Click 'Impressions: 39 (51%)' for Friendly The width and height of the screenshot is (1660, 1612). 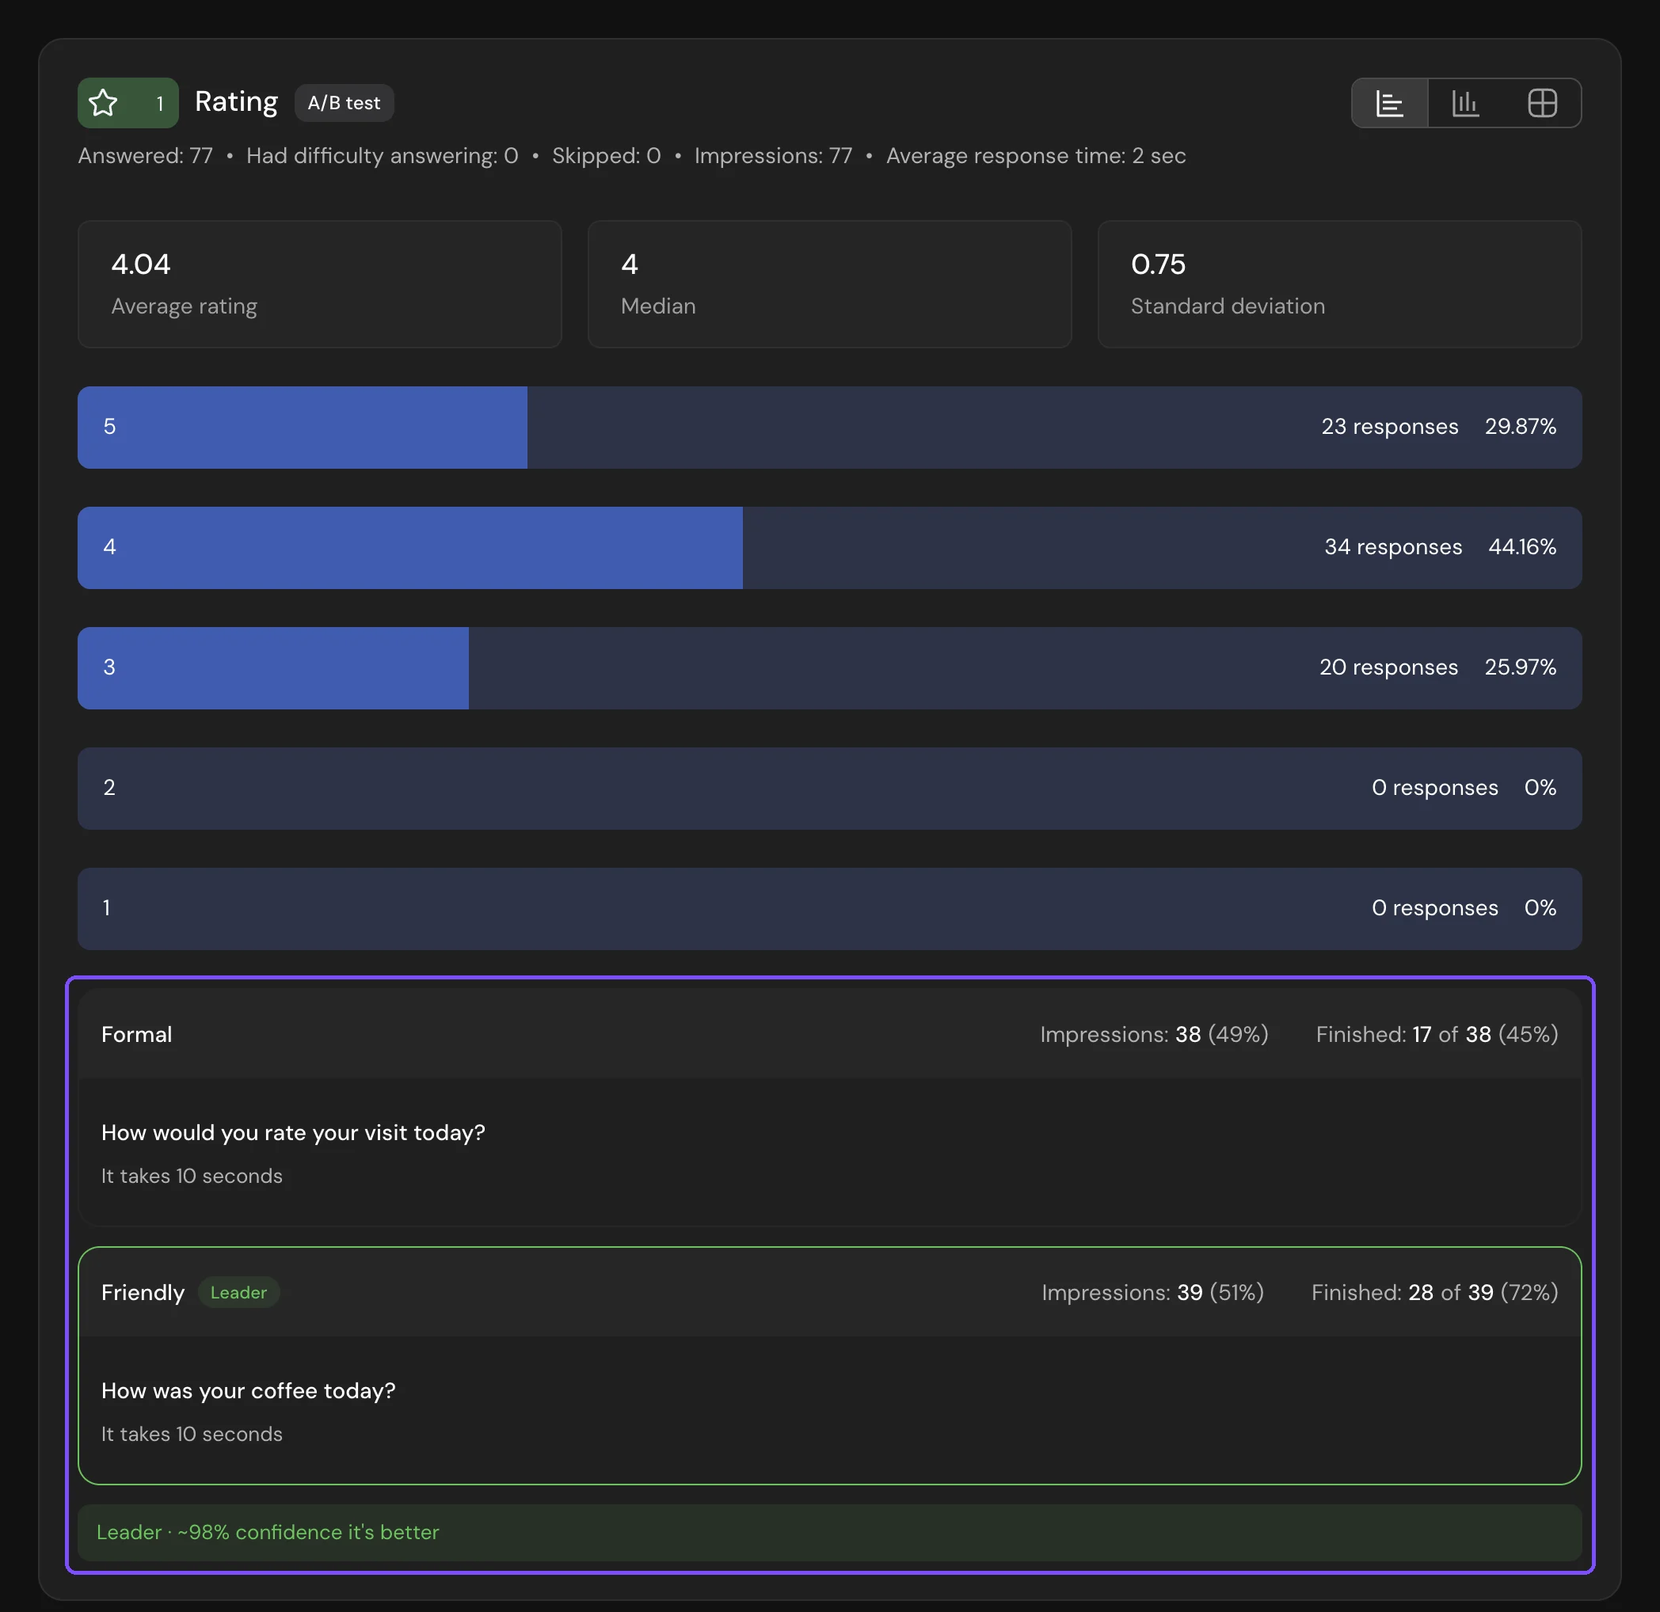tap(1152, 1293)
